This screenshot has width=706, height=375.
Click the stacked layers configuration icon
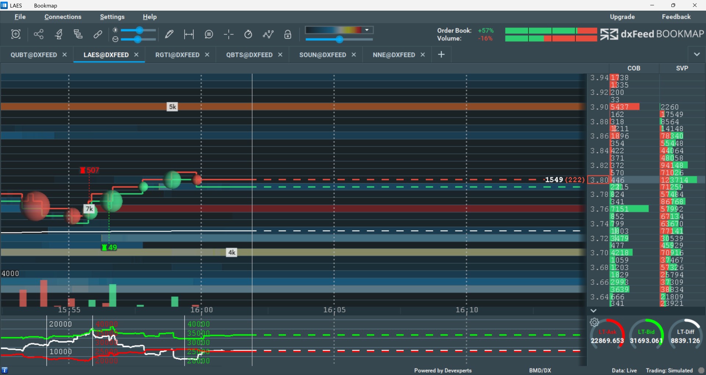click(78, 34)
